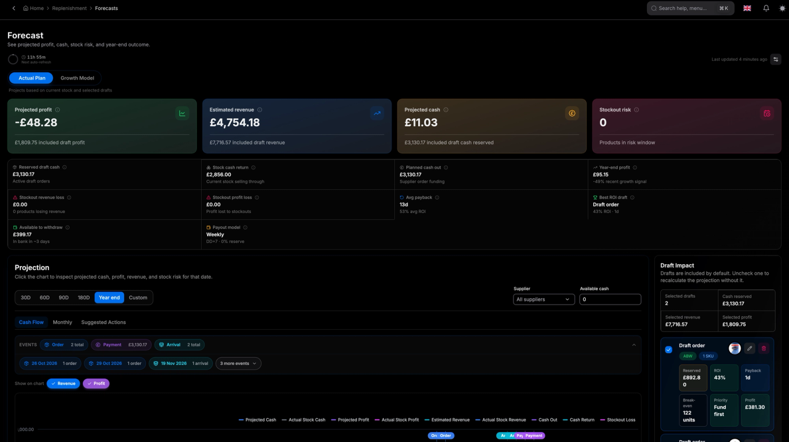Uncheck the first Draft order checkbox
The image size is (789, 442).
coord(669,350)
